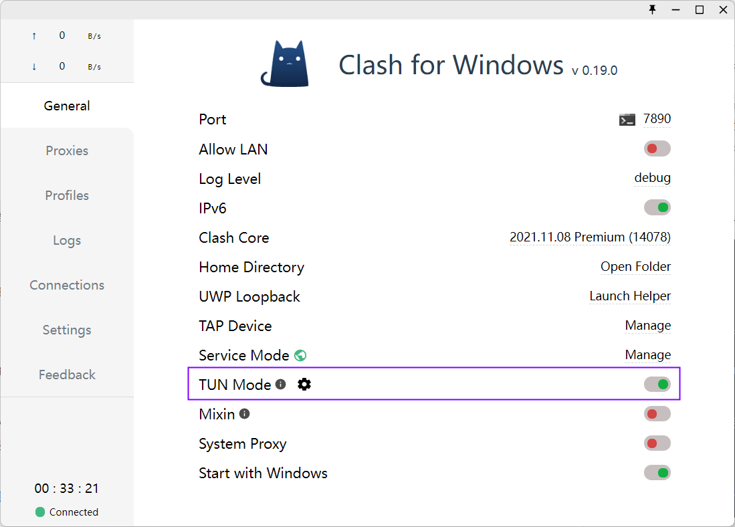Disable the Start with Windows switch
This screenshot has width=735, height=527.
click(657, 473)
